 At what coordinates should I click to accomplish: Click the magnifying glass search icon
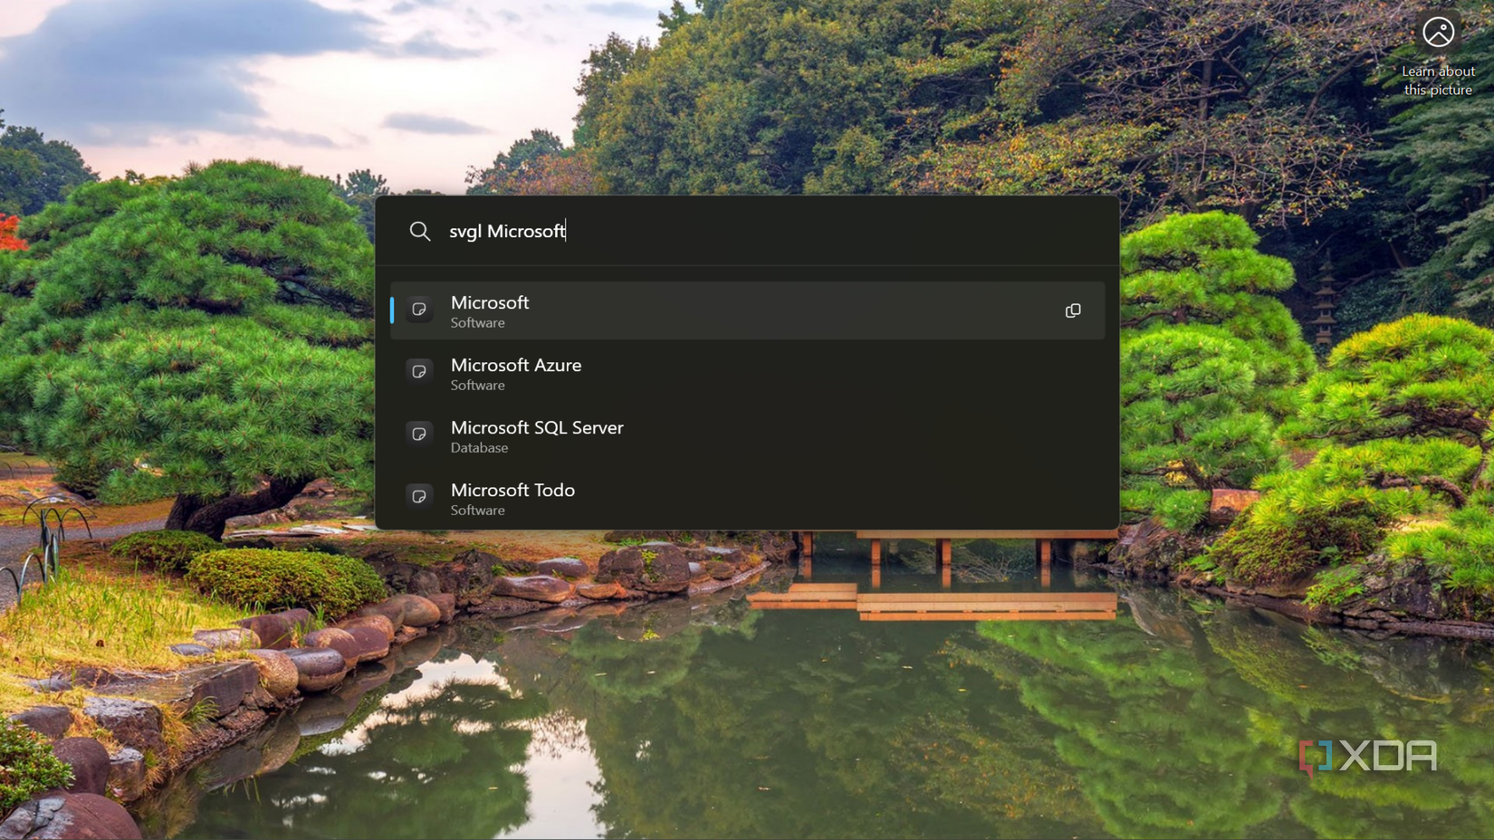click(x=420, y=231)
